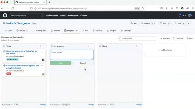The height and width of the screenshot is (109, 195).
Task: Open options for the frobishes card
Action: pos(42,51)
